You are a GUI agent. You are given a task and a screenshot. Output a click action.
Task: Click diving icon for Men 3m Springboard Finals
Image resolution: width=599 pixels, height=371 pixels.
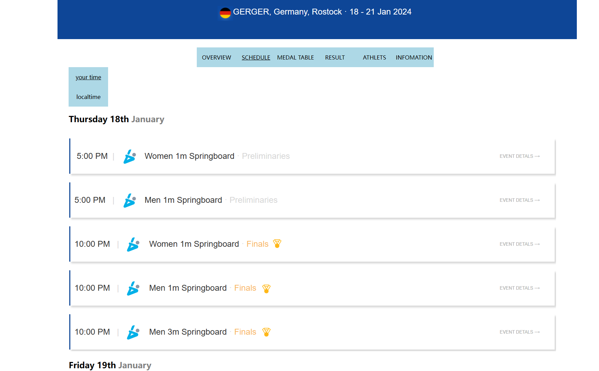click(133, 332)
